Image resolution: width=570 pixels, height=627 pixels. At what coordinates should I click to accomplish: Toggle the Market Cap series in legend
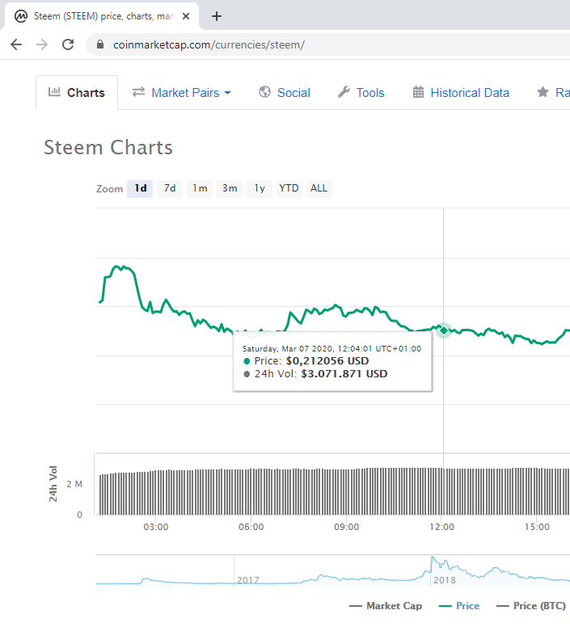pyautogui.click(x=386, y=606)
